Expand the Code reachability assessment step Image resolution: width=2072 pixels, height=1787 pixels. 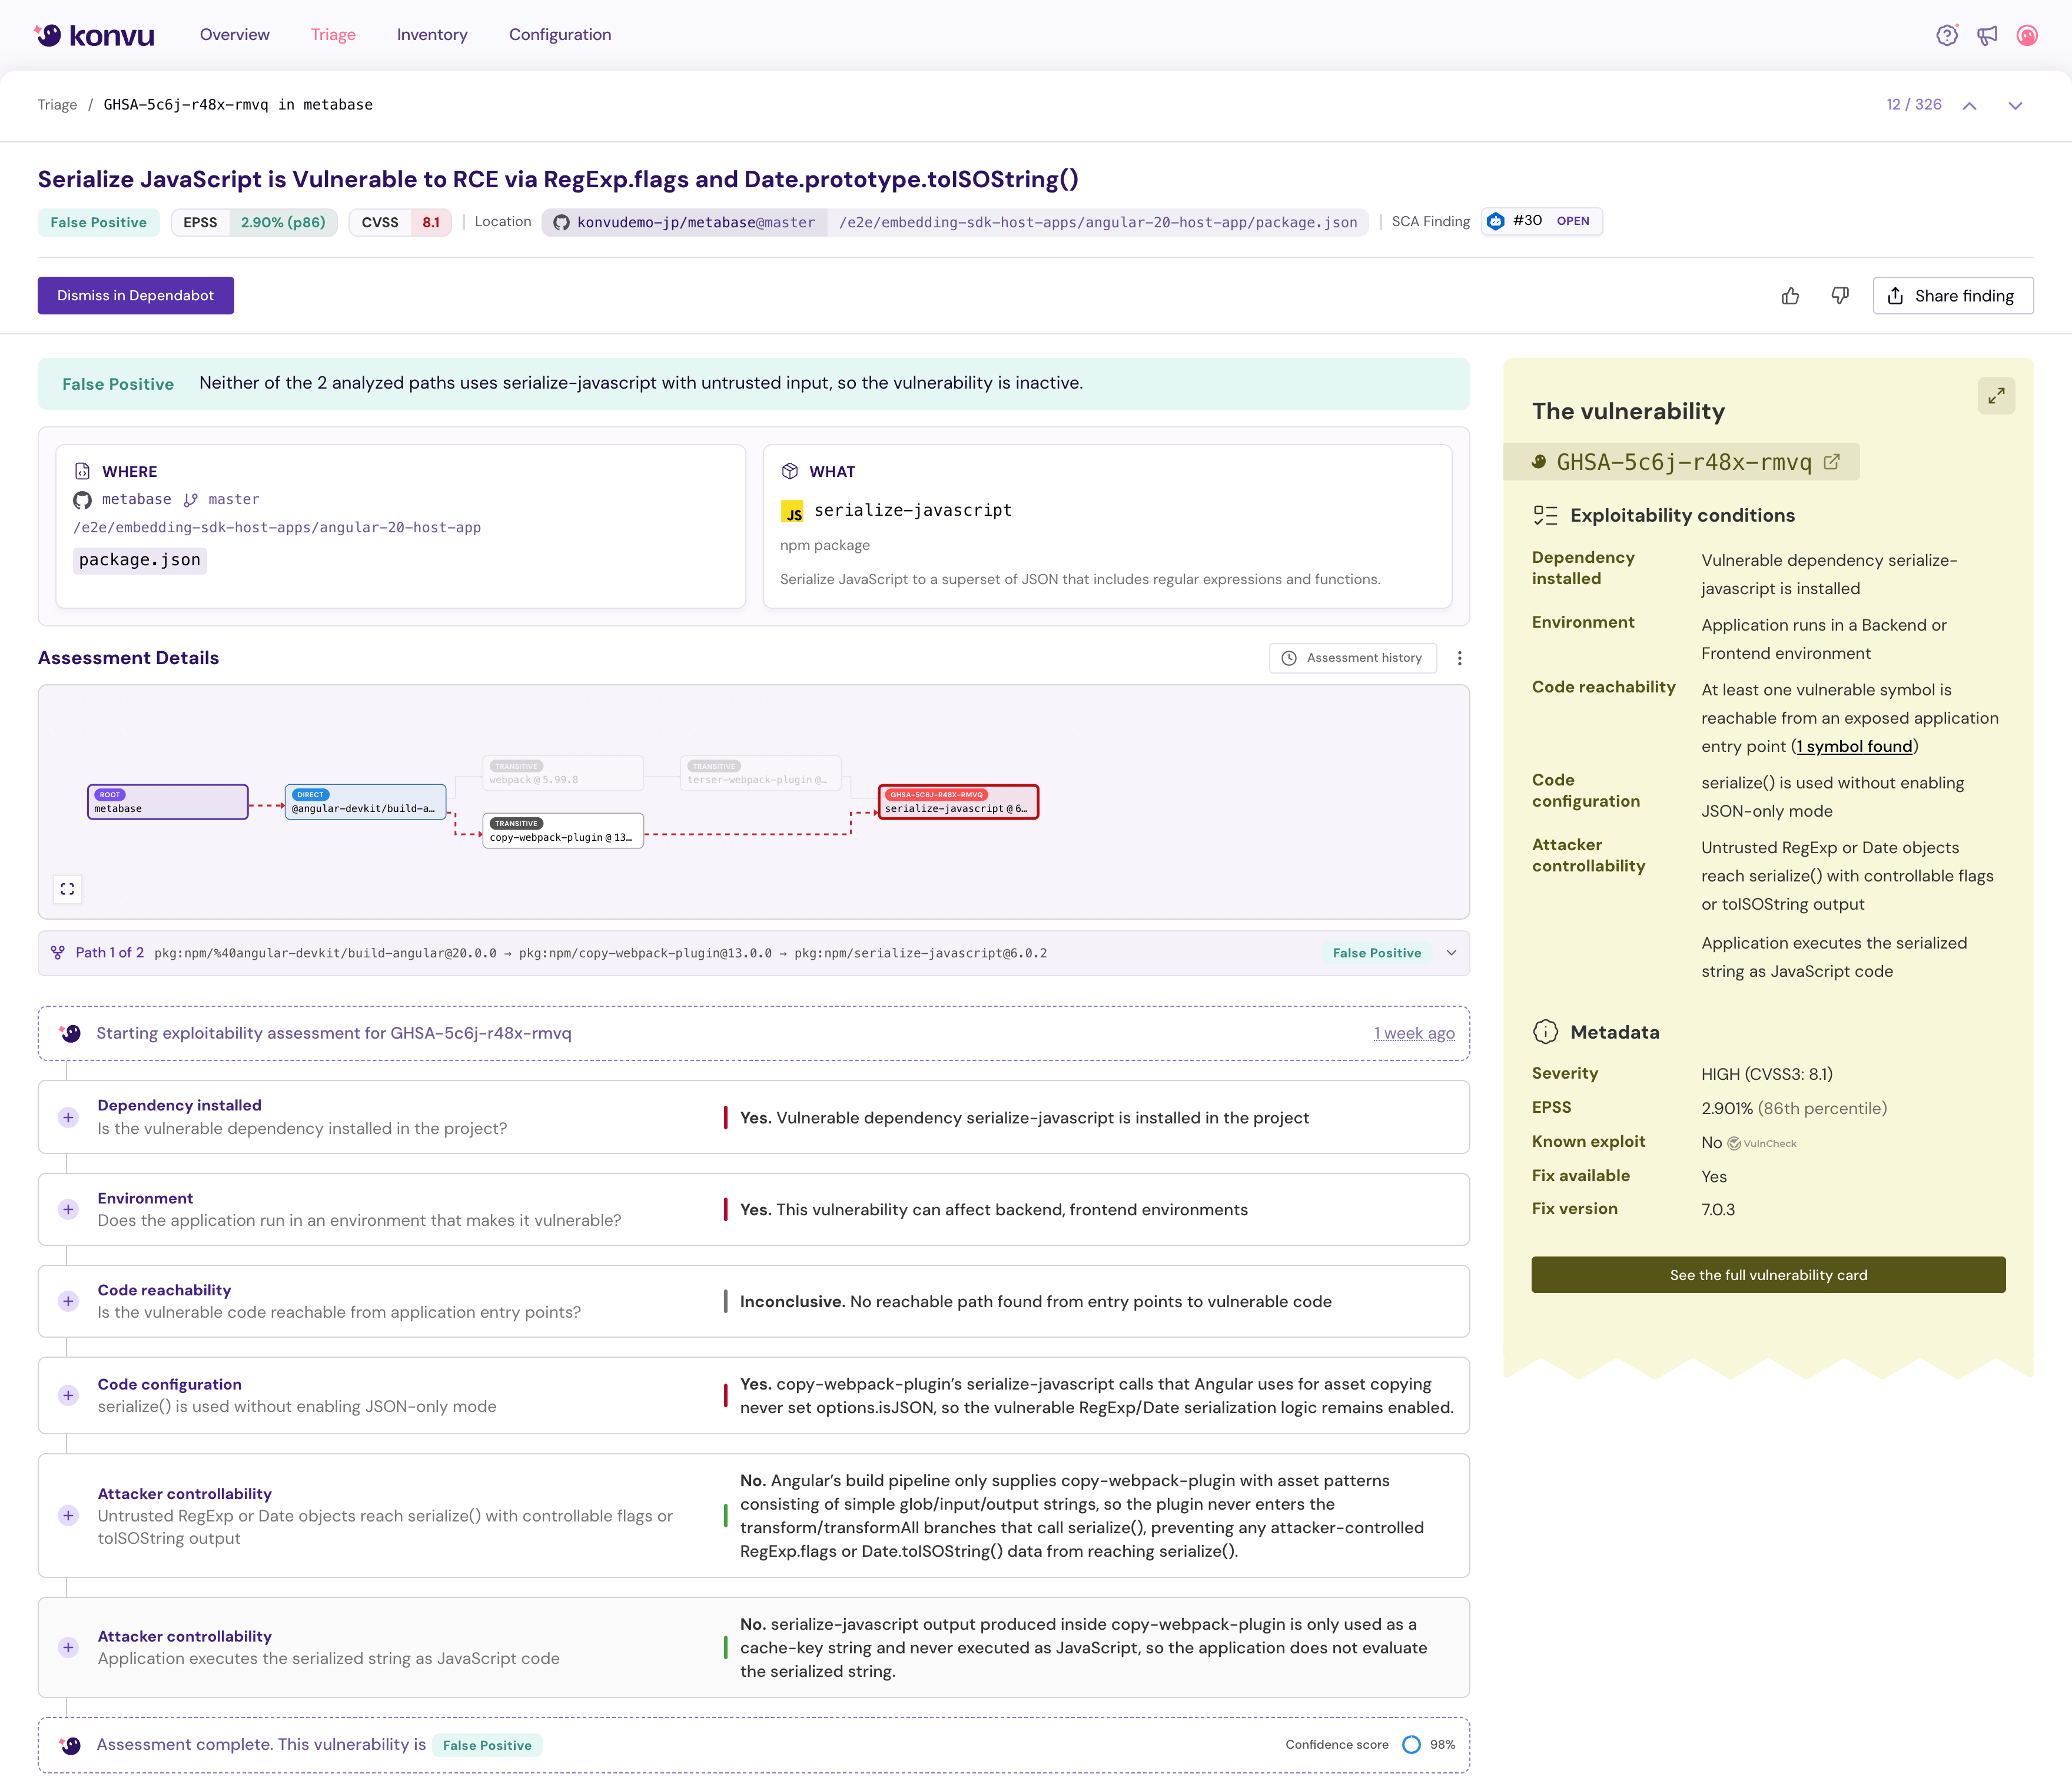[68, 1301]
